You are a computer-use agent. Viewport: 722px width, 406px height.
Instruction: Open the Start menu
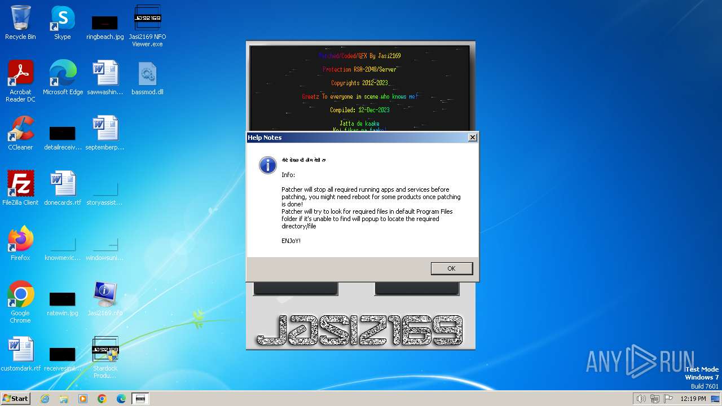click(x=15, y=398)
